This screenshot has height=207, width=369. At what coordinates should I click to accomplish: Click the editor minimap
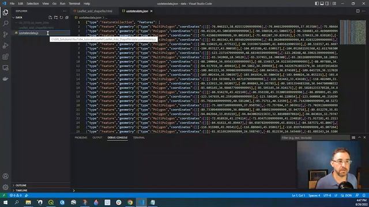(352, 32)
